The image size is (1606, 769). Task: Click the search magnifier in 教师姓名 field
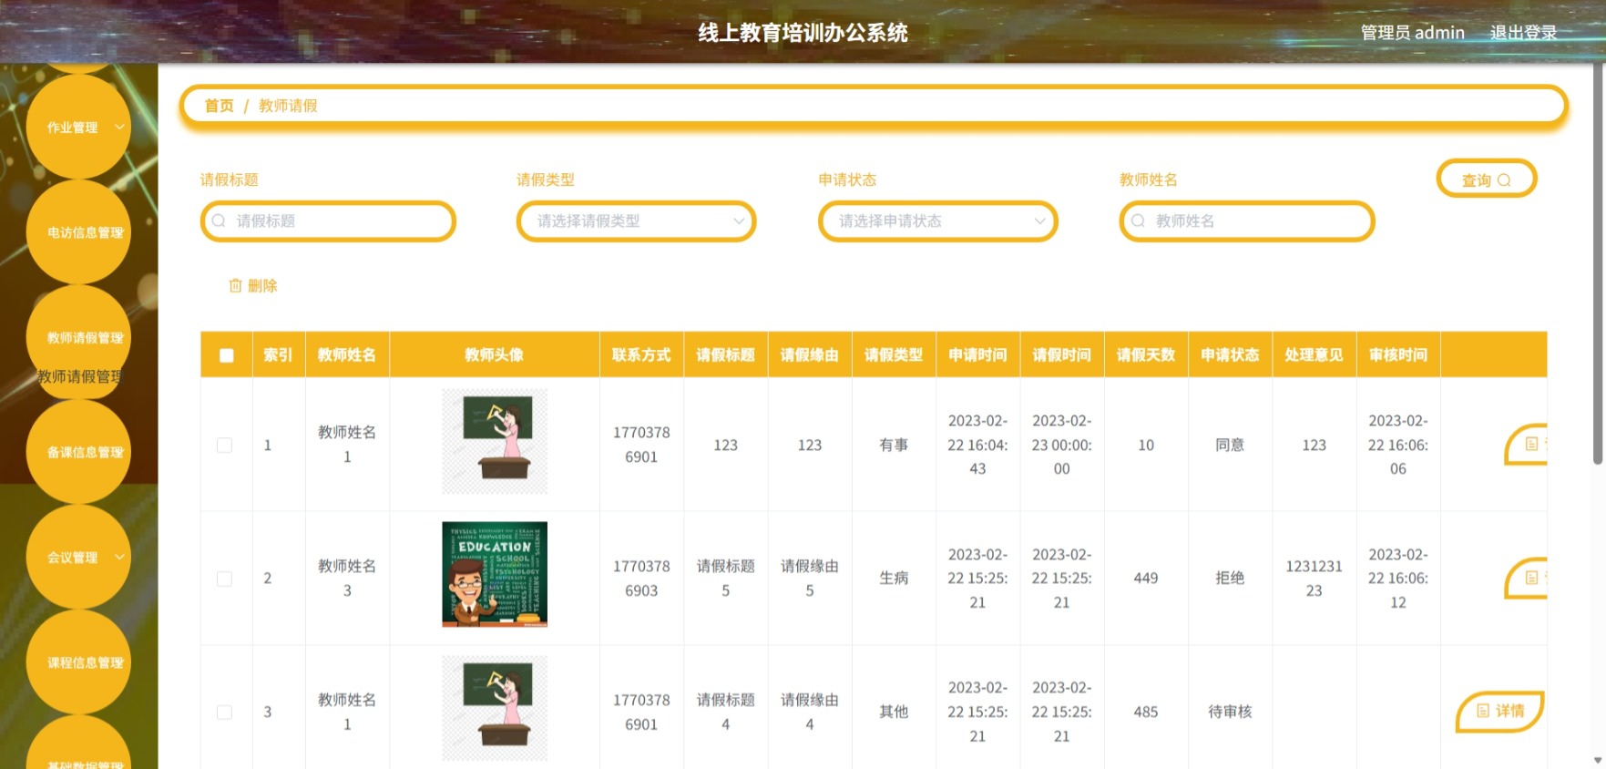point(1138,220)
